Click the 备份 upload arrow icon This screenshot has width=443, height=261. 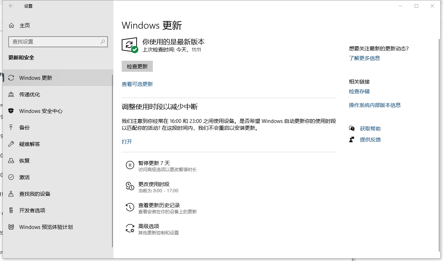(11, 127)
